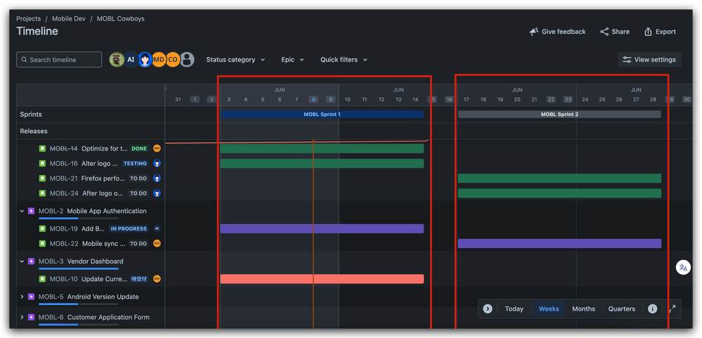Click the fullscreen expand icon
Viewport: 702px width, 338px height.
coord(672,308)
